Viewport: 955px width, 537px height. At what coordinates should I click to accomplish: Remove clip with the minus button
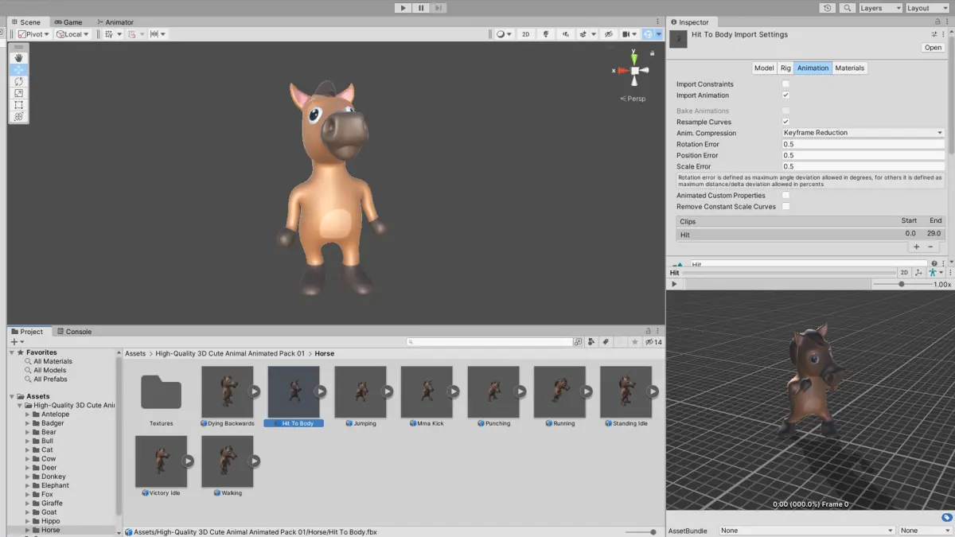[930, 247]
